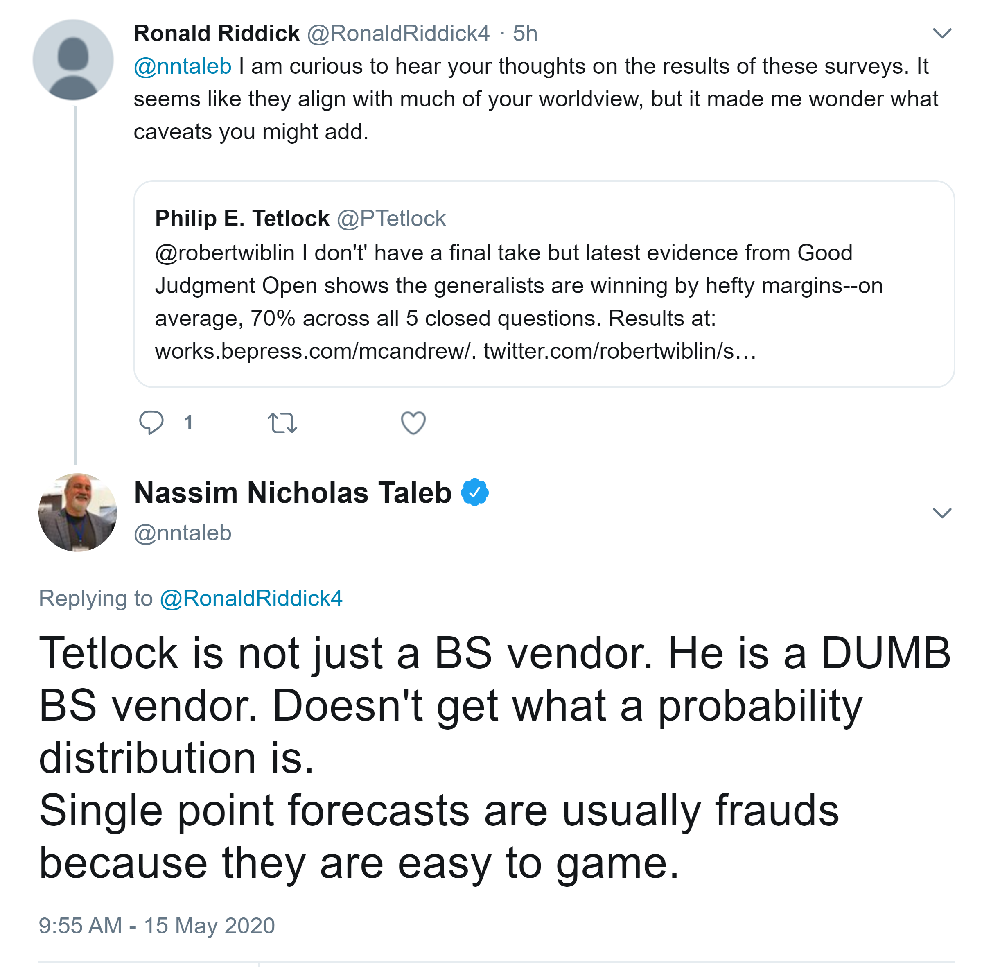Screen dimensions: 991x967
Task: Open the 5h timestamp of Riddick's tweet
Action: click(525, 34)
